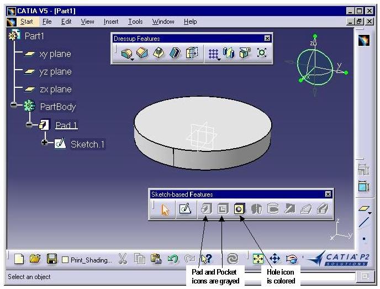
Task: Activate the Pan four-arrow icon
Action: click(275, 259)
